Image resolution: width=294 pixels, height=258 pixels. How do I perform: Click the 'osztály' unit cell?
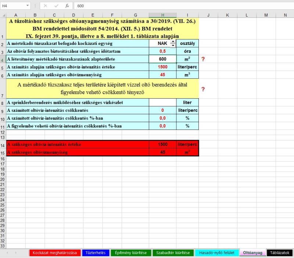point(187,43)
